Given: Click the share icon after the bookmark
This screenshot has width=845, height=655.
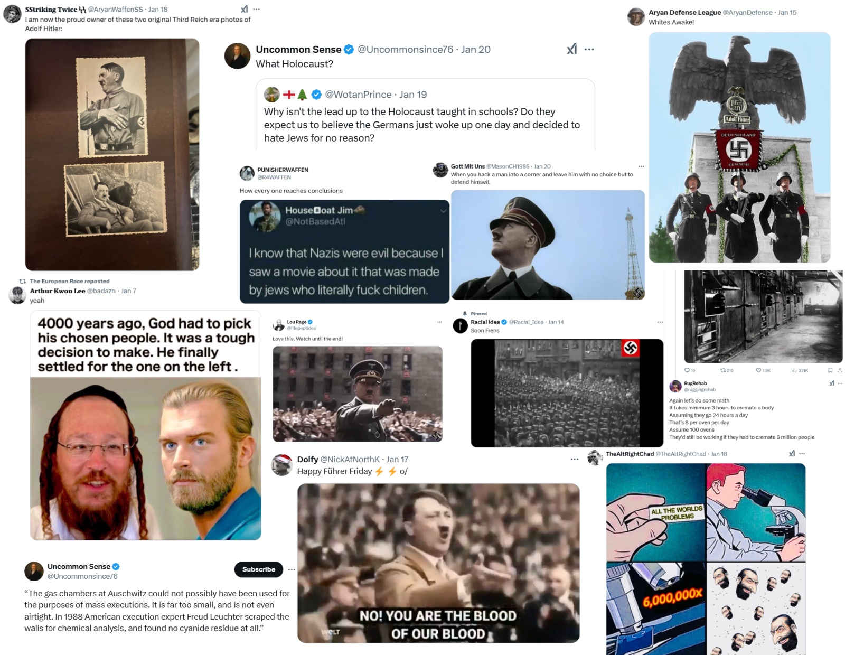Looking at the screenshot, I should pos(840,370).
